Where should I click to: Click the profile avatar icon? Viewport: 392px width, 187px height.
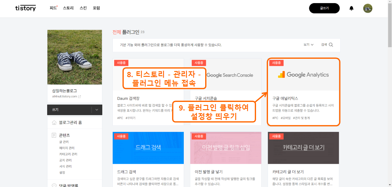[x=367, y=8]
